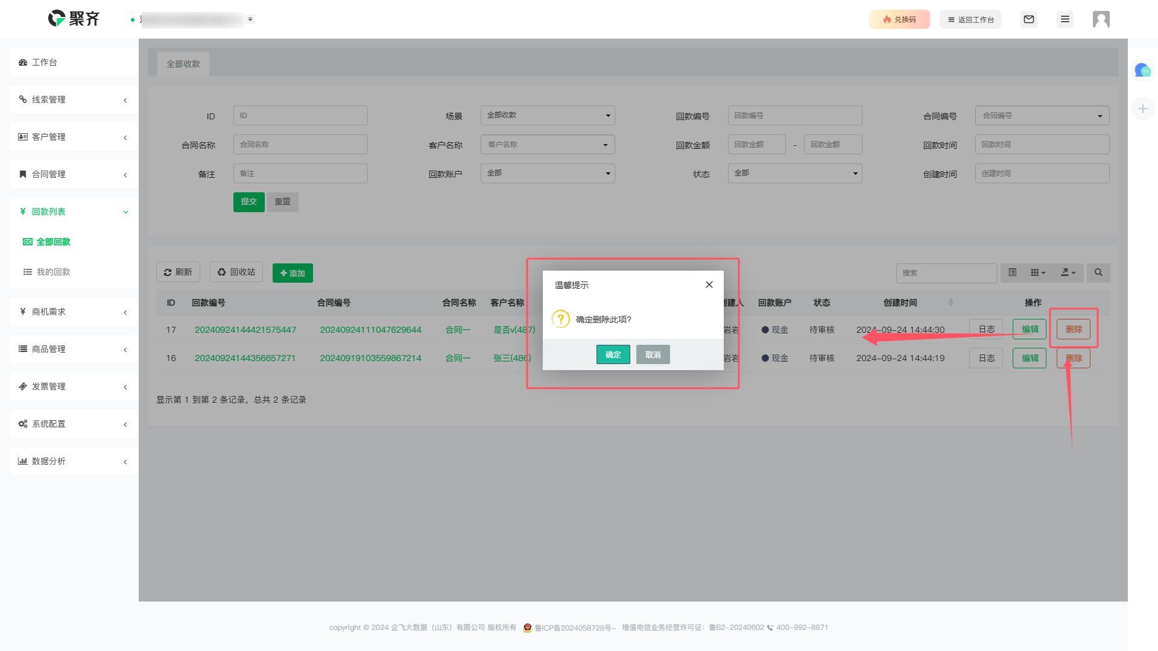Expand 系统配置 menu

(74, 424)
